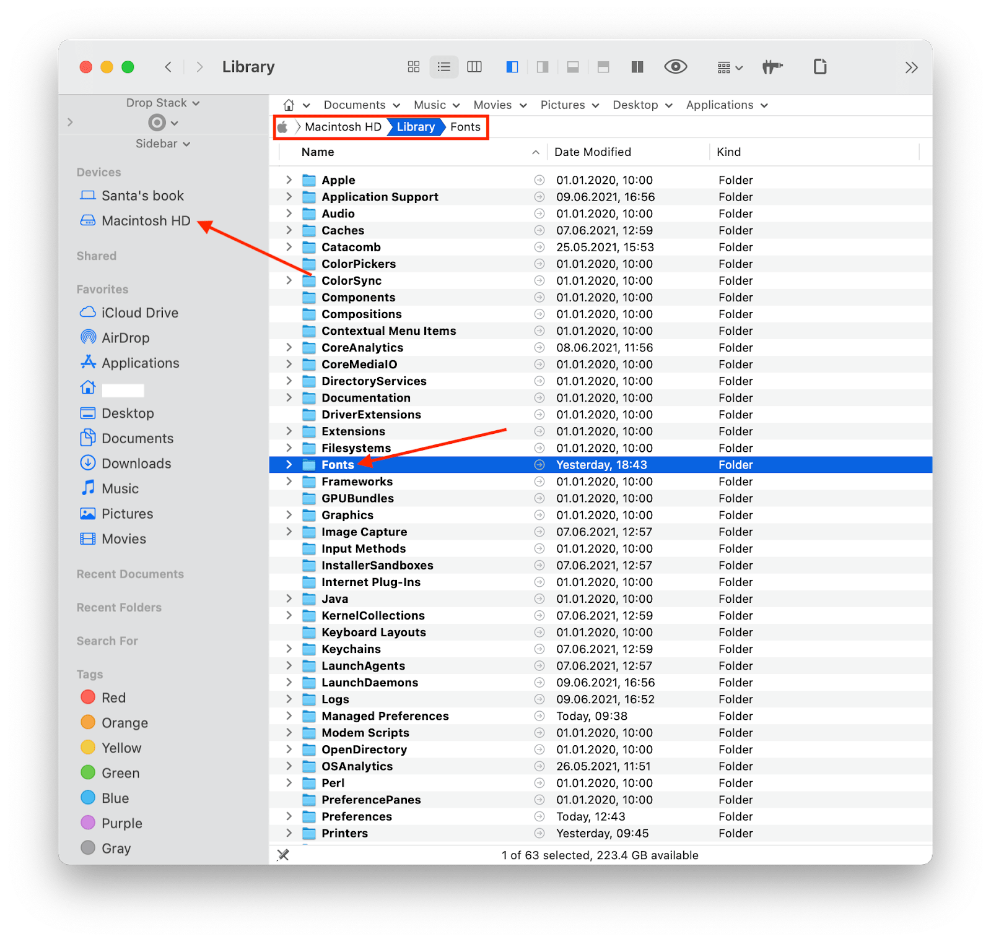Click the Java folder icon
991x942 pixels.
coord(309,598)
